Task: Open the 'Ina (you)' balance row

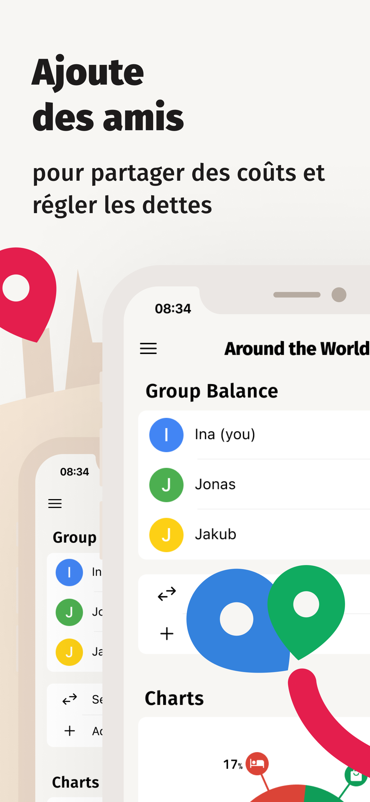Action: (x=254, y=435)
